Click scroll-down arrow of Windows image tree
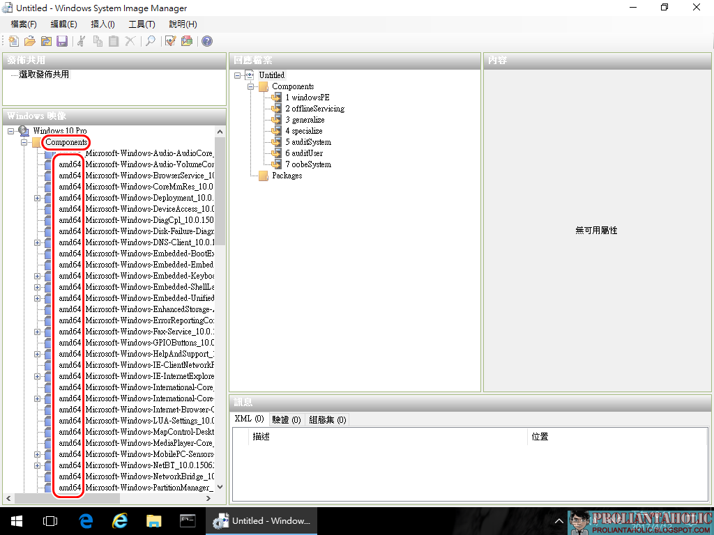714x535 pixels. click(220, 487)
